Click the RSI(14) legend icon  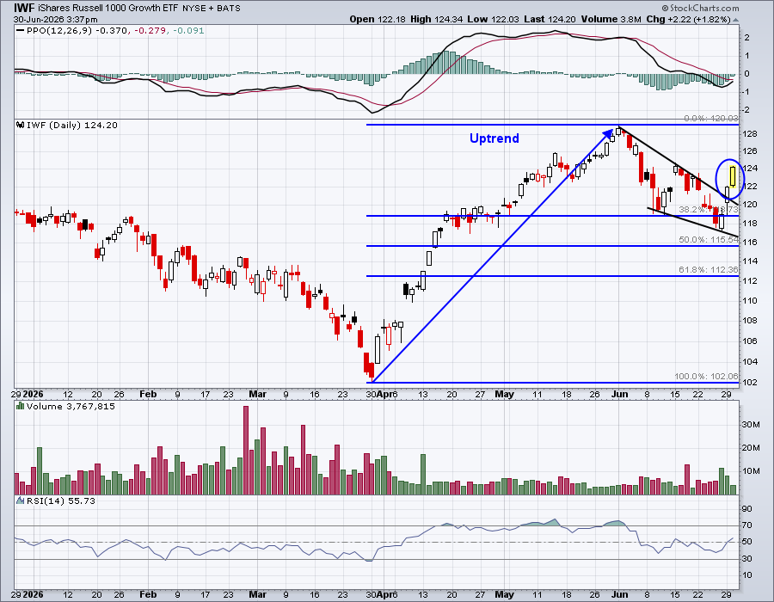pos(21,501)
